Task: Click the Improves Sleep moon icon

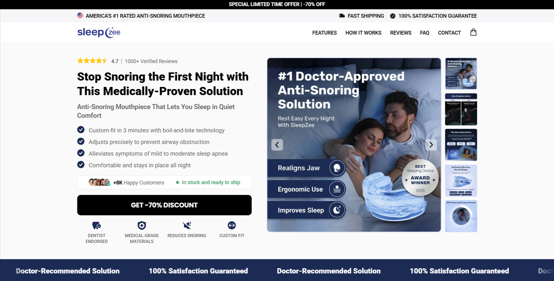Action: pos(337,210)
